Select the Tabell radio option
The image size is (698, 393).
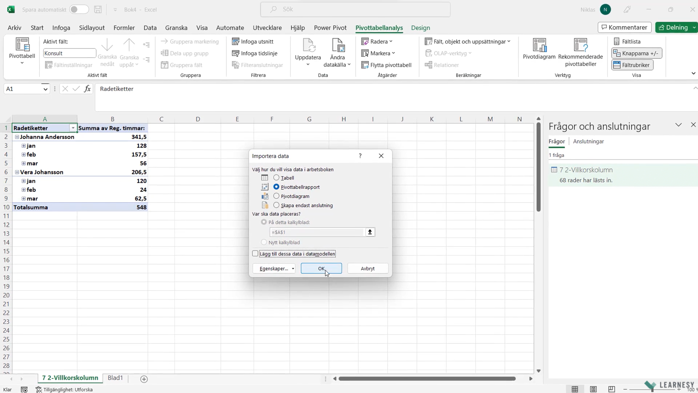(x=277, y=178)
